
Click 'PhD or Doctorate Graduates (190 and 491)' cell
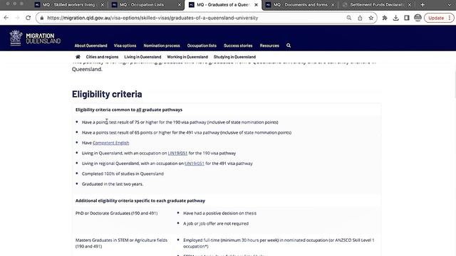[x=116, y=213]
